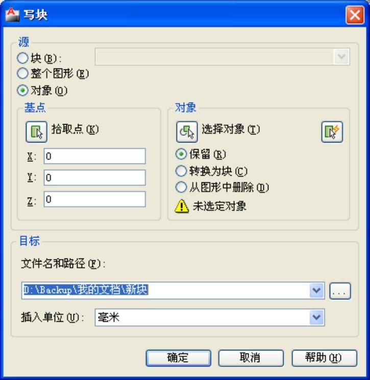Image resolution: width=370 pixels, height=380 pixels.
Task: Click the 选择对象 select objects icon button
Action: pyautogui.click(x=187, y=132)
